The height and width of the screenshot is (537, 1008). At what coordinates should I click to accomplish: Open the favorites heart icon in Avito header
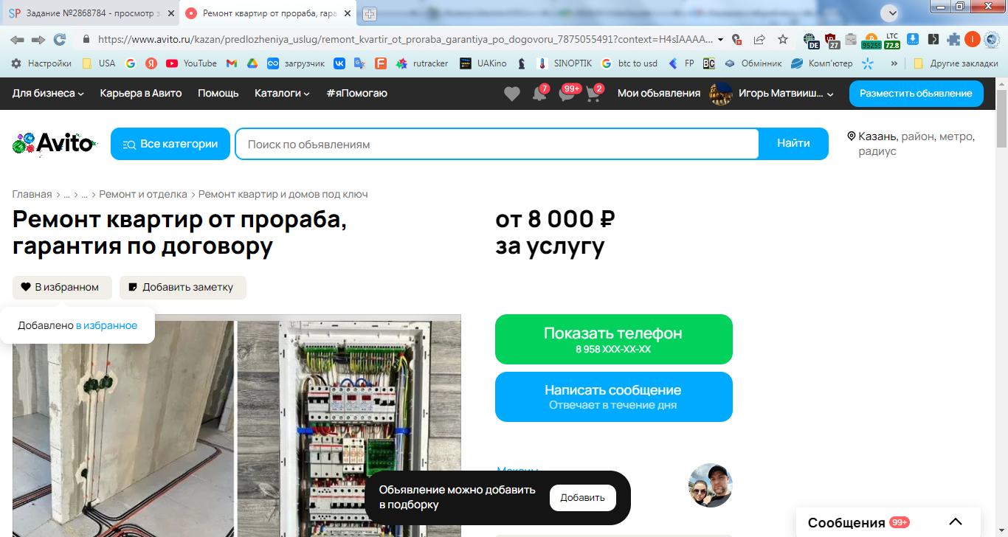click(511, 94)
